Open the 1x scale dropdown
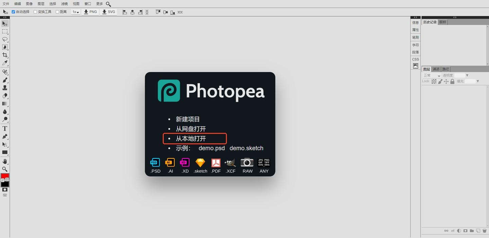This screenshot has height=238, width=489. pyautogui.click(x=75, y=12)
